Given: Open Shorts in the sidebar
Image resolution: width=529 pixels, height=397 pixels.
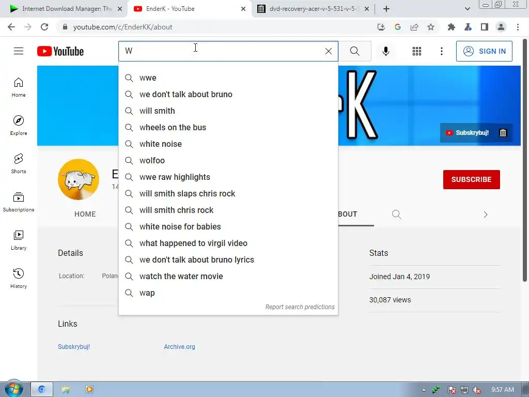Looking at the screenshot, I should click(19, 164).
